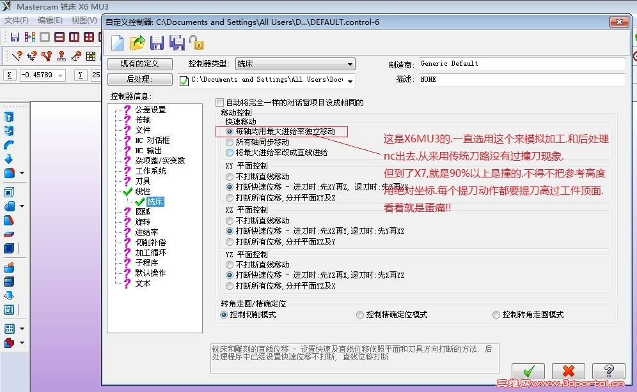Screen dimensions: 637x392
Task: Click the green checkmark OK button
Action: (528, 371)
